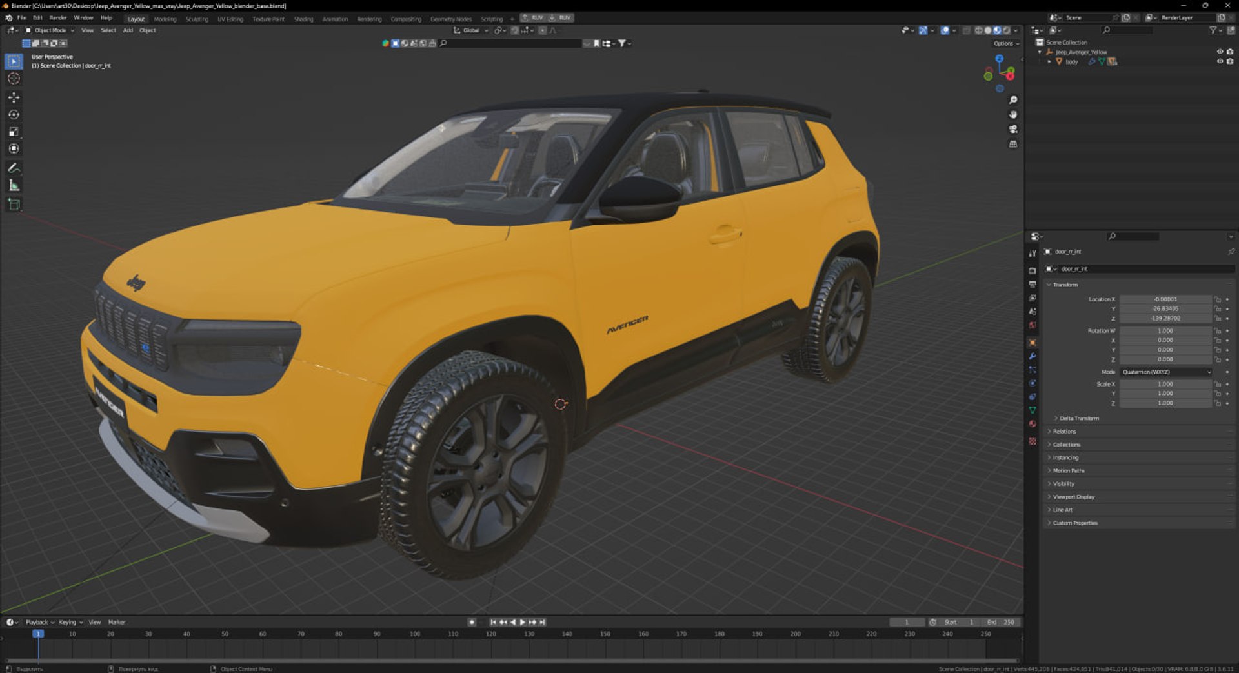The height and width of the screenshot is (673, 1239).
Task: Switch to UV Editing workspace tab
Action: tap(230, 19)
